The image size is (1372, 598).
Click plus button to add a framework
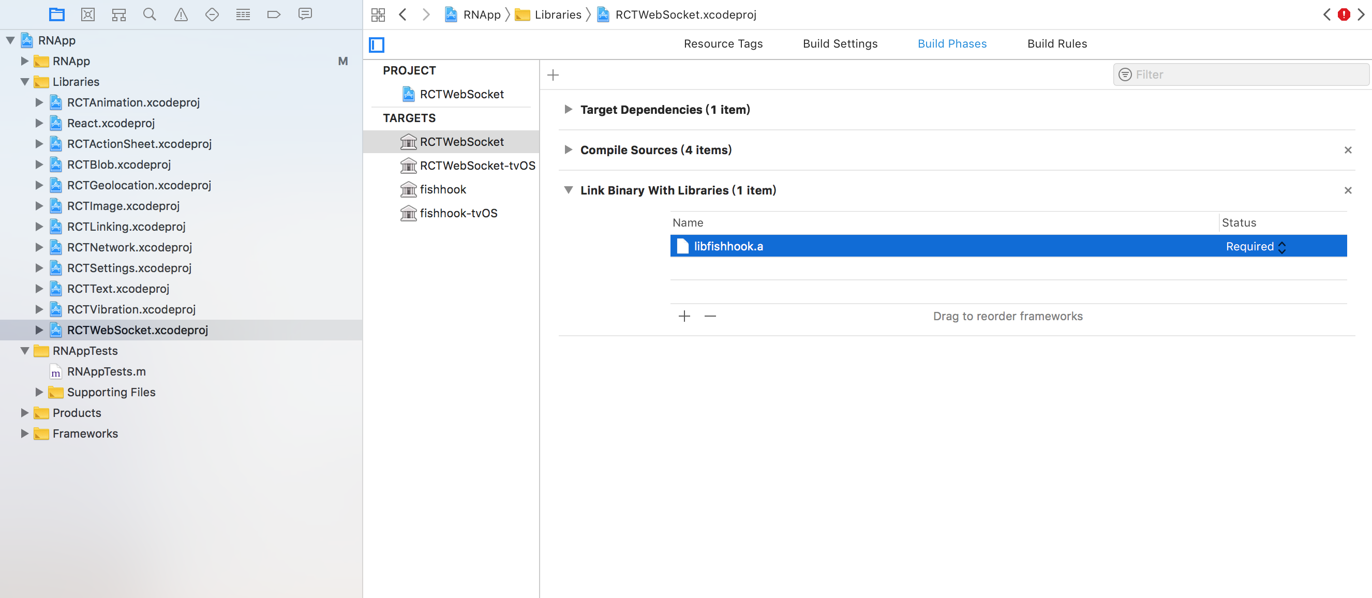click(x=684, y=316)
